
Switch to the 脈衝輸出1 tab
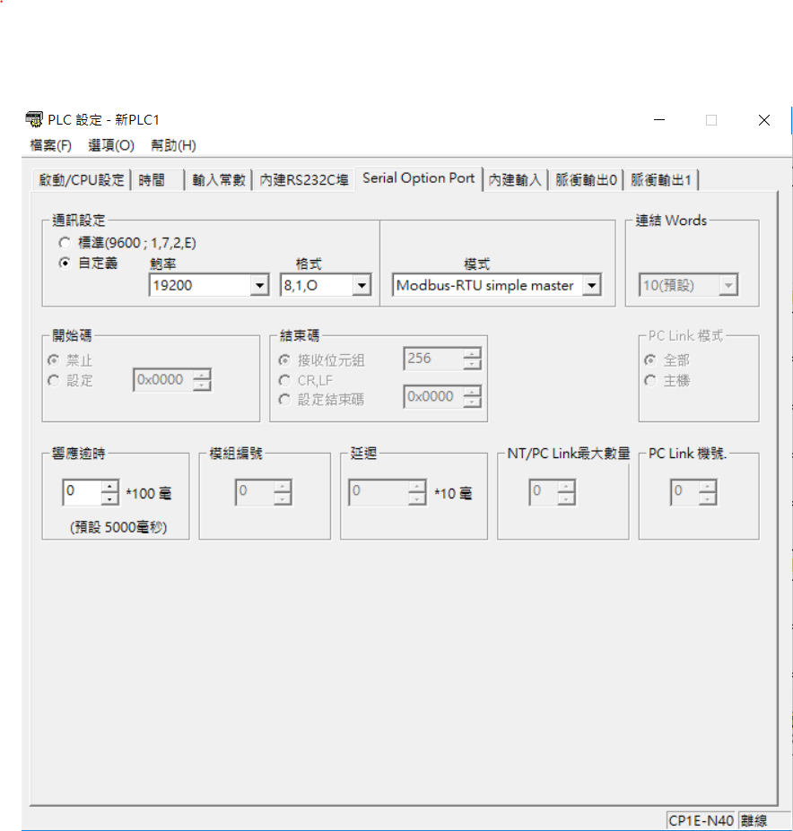pos(661,180)
